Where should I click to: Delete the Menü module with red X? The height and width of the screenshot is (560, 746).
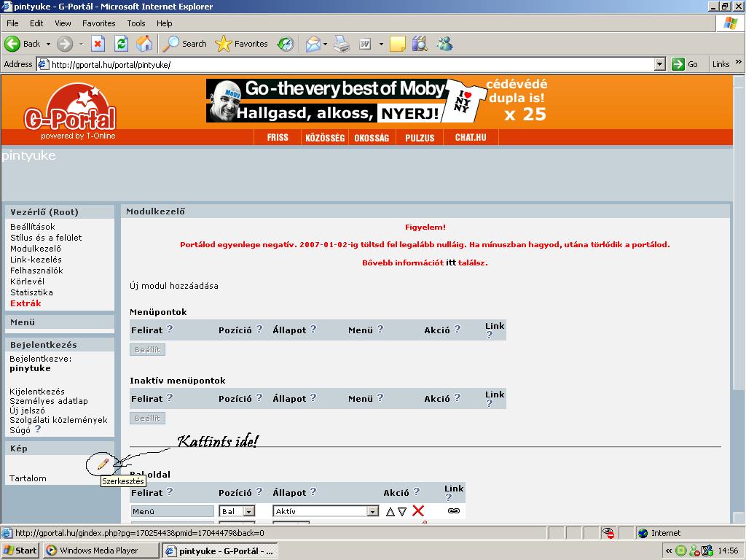click(418, 511)
